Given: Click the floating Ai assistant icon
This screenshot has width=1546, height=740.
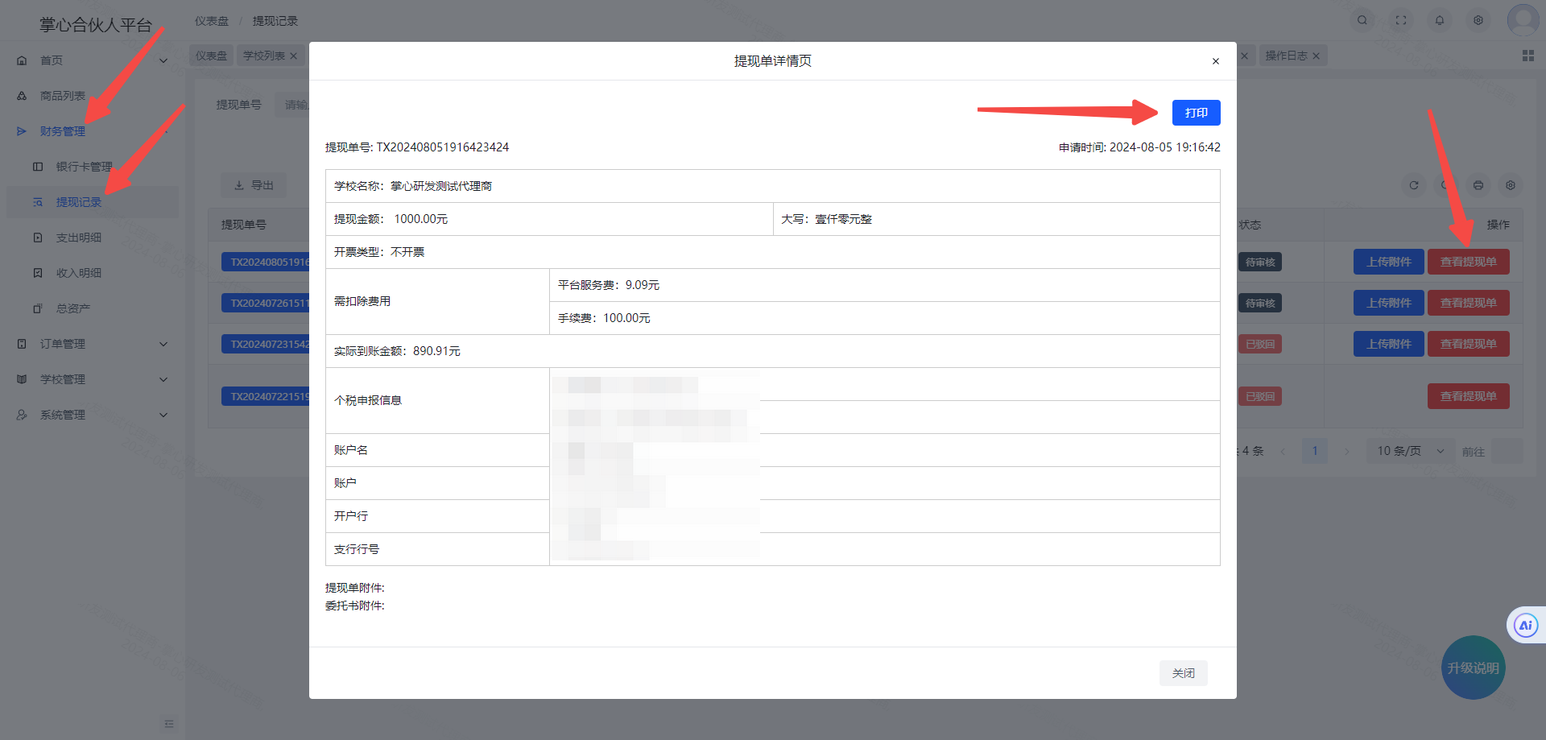Looking at the screenshot, I should coord(1525,625).
